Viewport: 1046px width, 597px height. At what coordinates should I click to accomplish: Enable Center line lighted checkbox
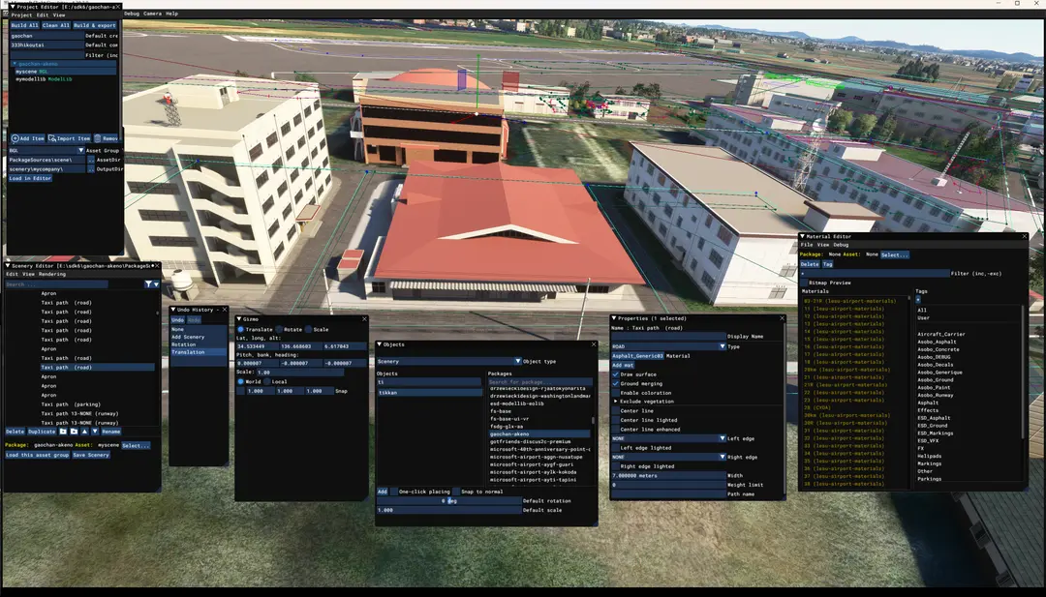[615, 421]
